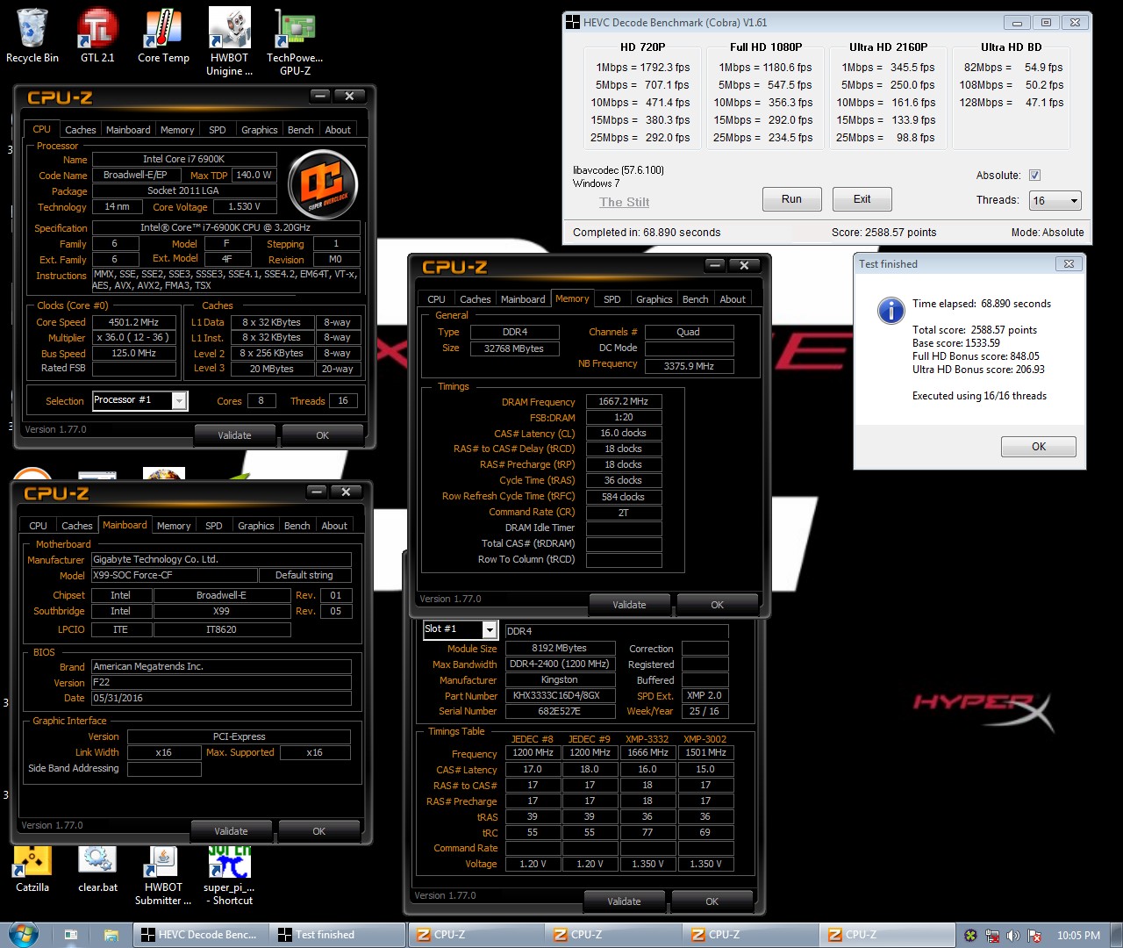
Task: Open the Catzilla desktop shortcut
Action: 32,871
